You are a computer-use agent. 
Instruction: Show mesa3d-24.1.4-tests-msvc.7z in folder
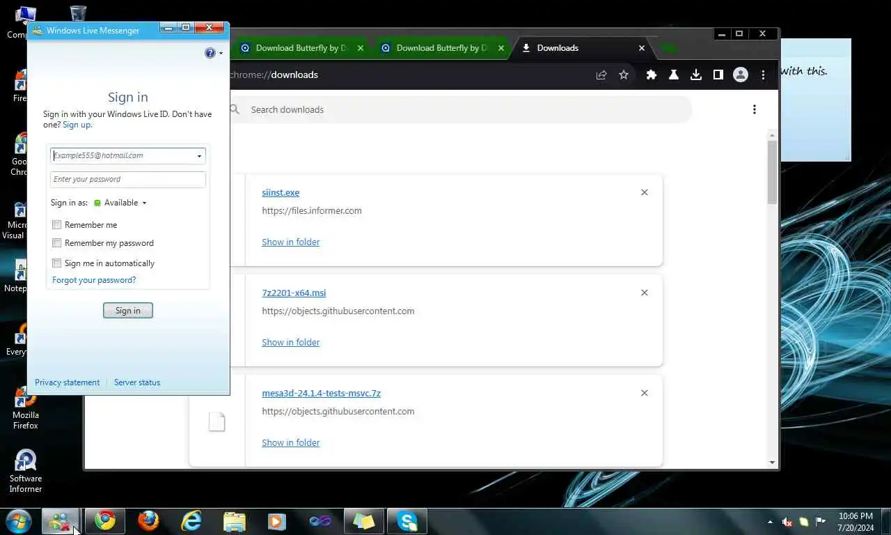[x=291, y=442]
